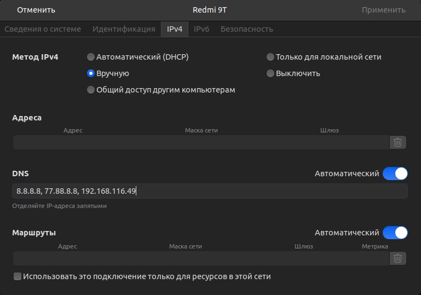Open the system details tab
The height and width of the screenshot is (295, 421).
tap(42, 29)
